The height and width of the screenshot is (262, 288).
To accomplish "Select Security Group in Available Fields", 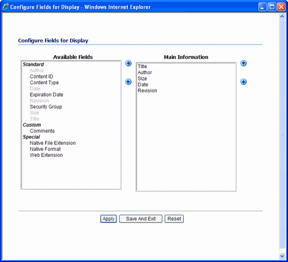I will 46,107.
